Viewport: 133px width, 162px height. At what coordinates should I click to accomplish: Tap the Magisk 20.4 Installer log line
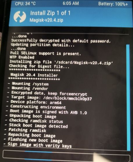tap(34, 75)
